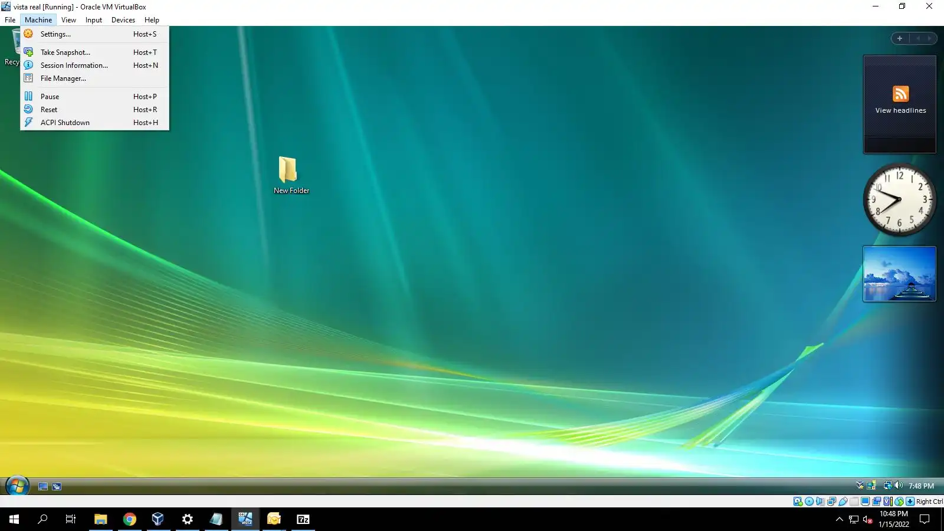Click the blue notepad taskbar icon
The width and height of the screenshot is (944, 531).
[217, 519]
